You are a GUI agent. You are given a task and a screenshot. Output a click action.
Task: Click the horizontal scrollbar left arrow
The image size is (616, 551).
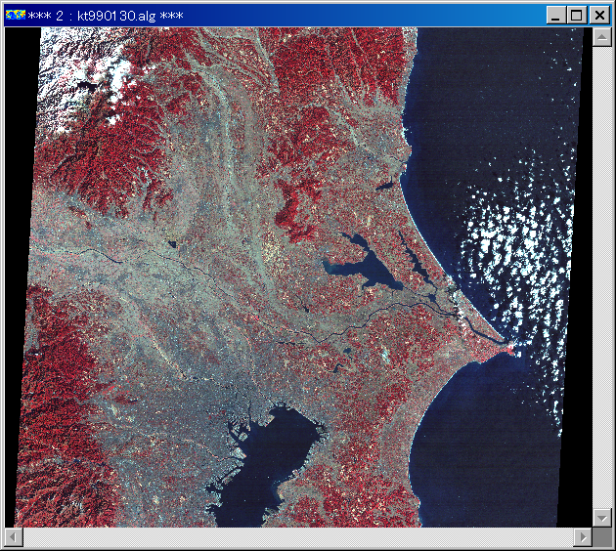pyautogui.click(x=14, y=536)
